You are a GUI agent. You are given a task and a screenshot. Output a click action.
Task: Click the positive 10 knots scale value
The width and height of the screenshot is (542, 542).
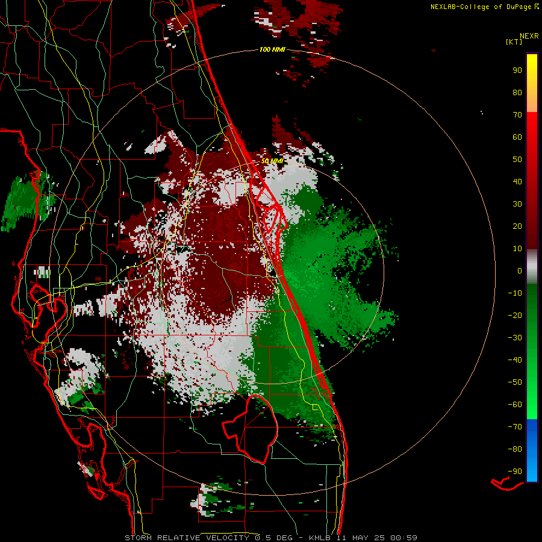click(517, 249)
